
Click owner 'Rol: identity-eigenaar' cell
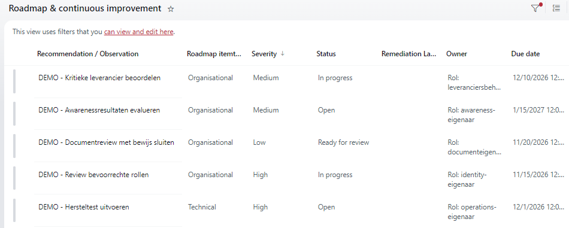[467, 180]
